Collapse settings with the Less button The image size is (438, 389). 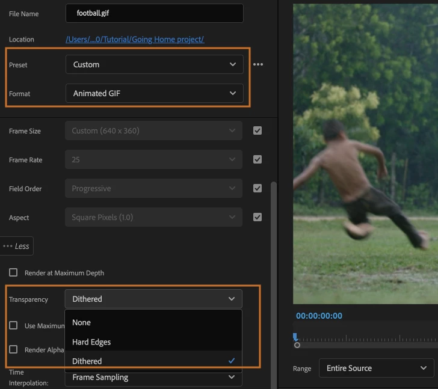(x=16, y=246)
